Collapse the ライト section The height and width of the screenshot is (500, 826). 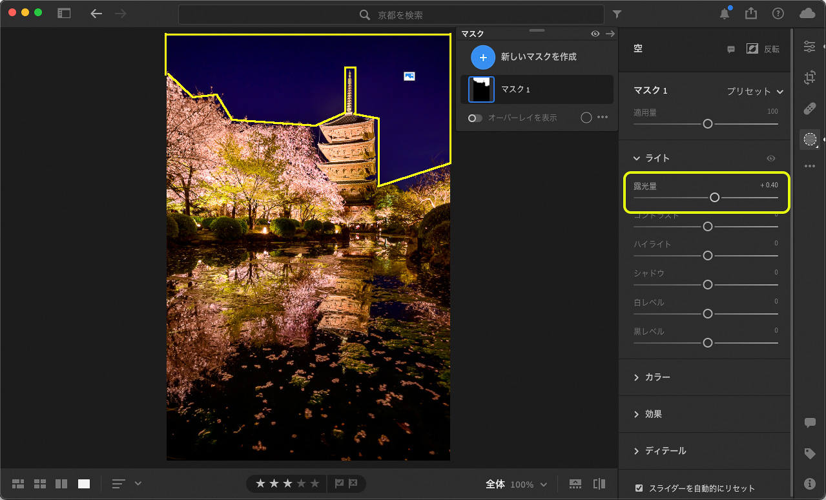pyautogui.click(x=637, y=158)
